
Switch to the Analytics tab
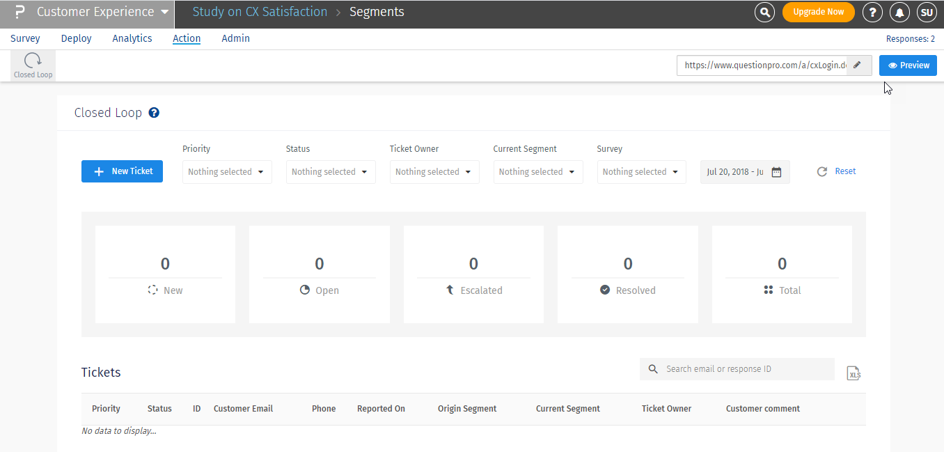coord(132,38)
